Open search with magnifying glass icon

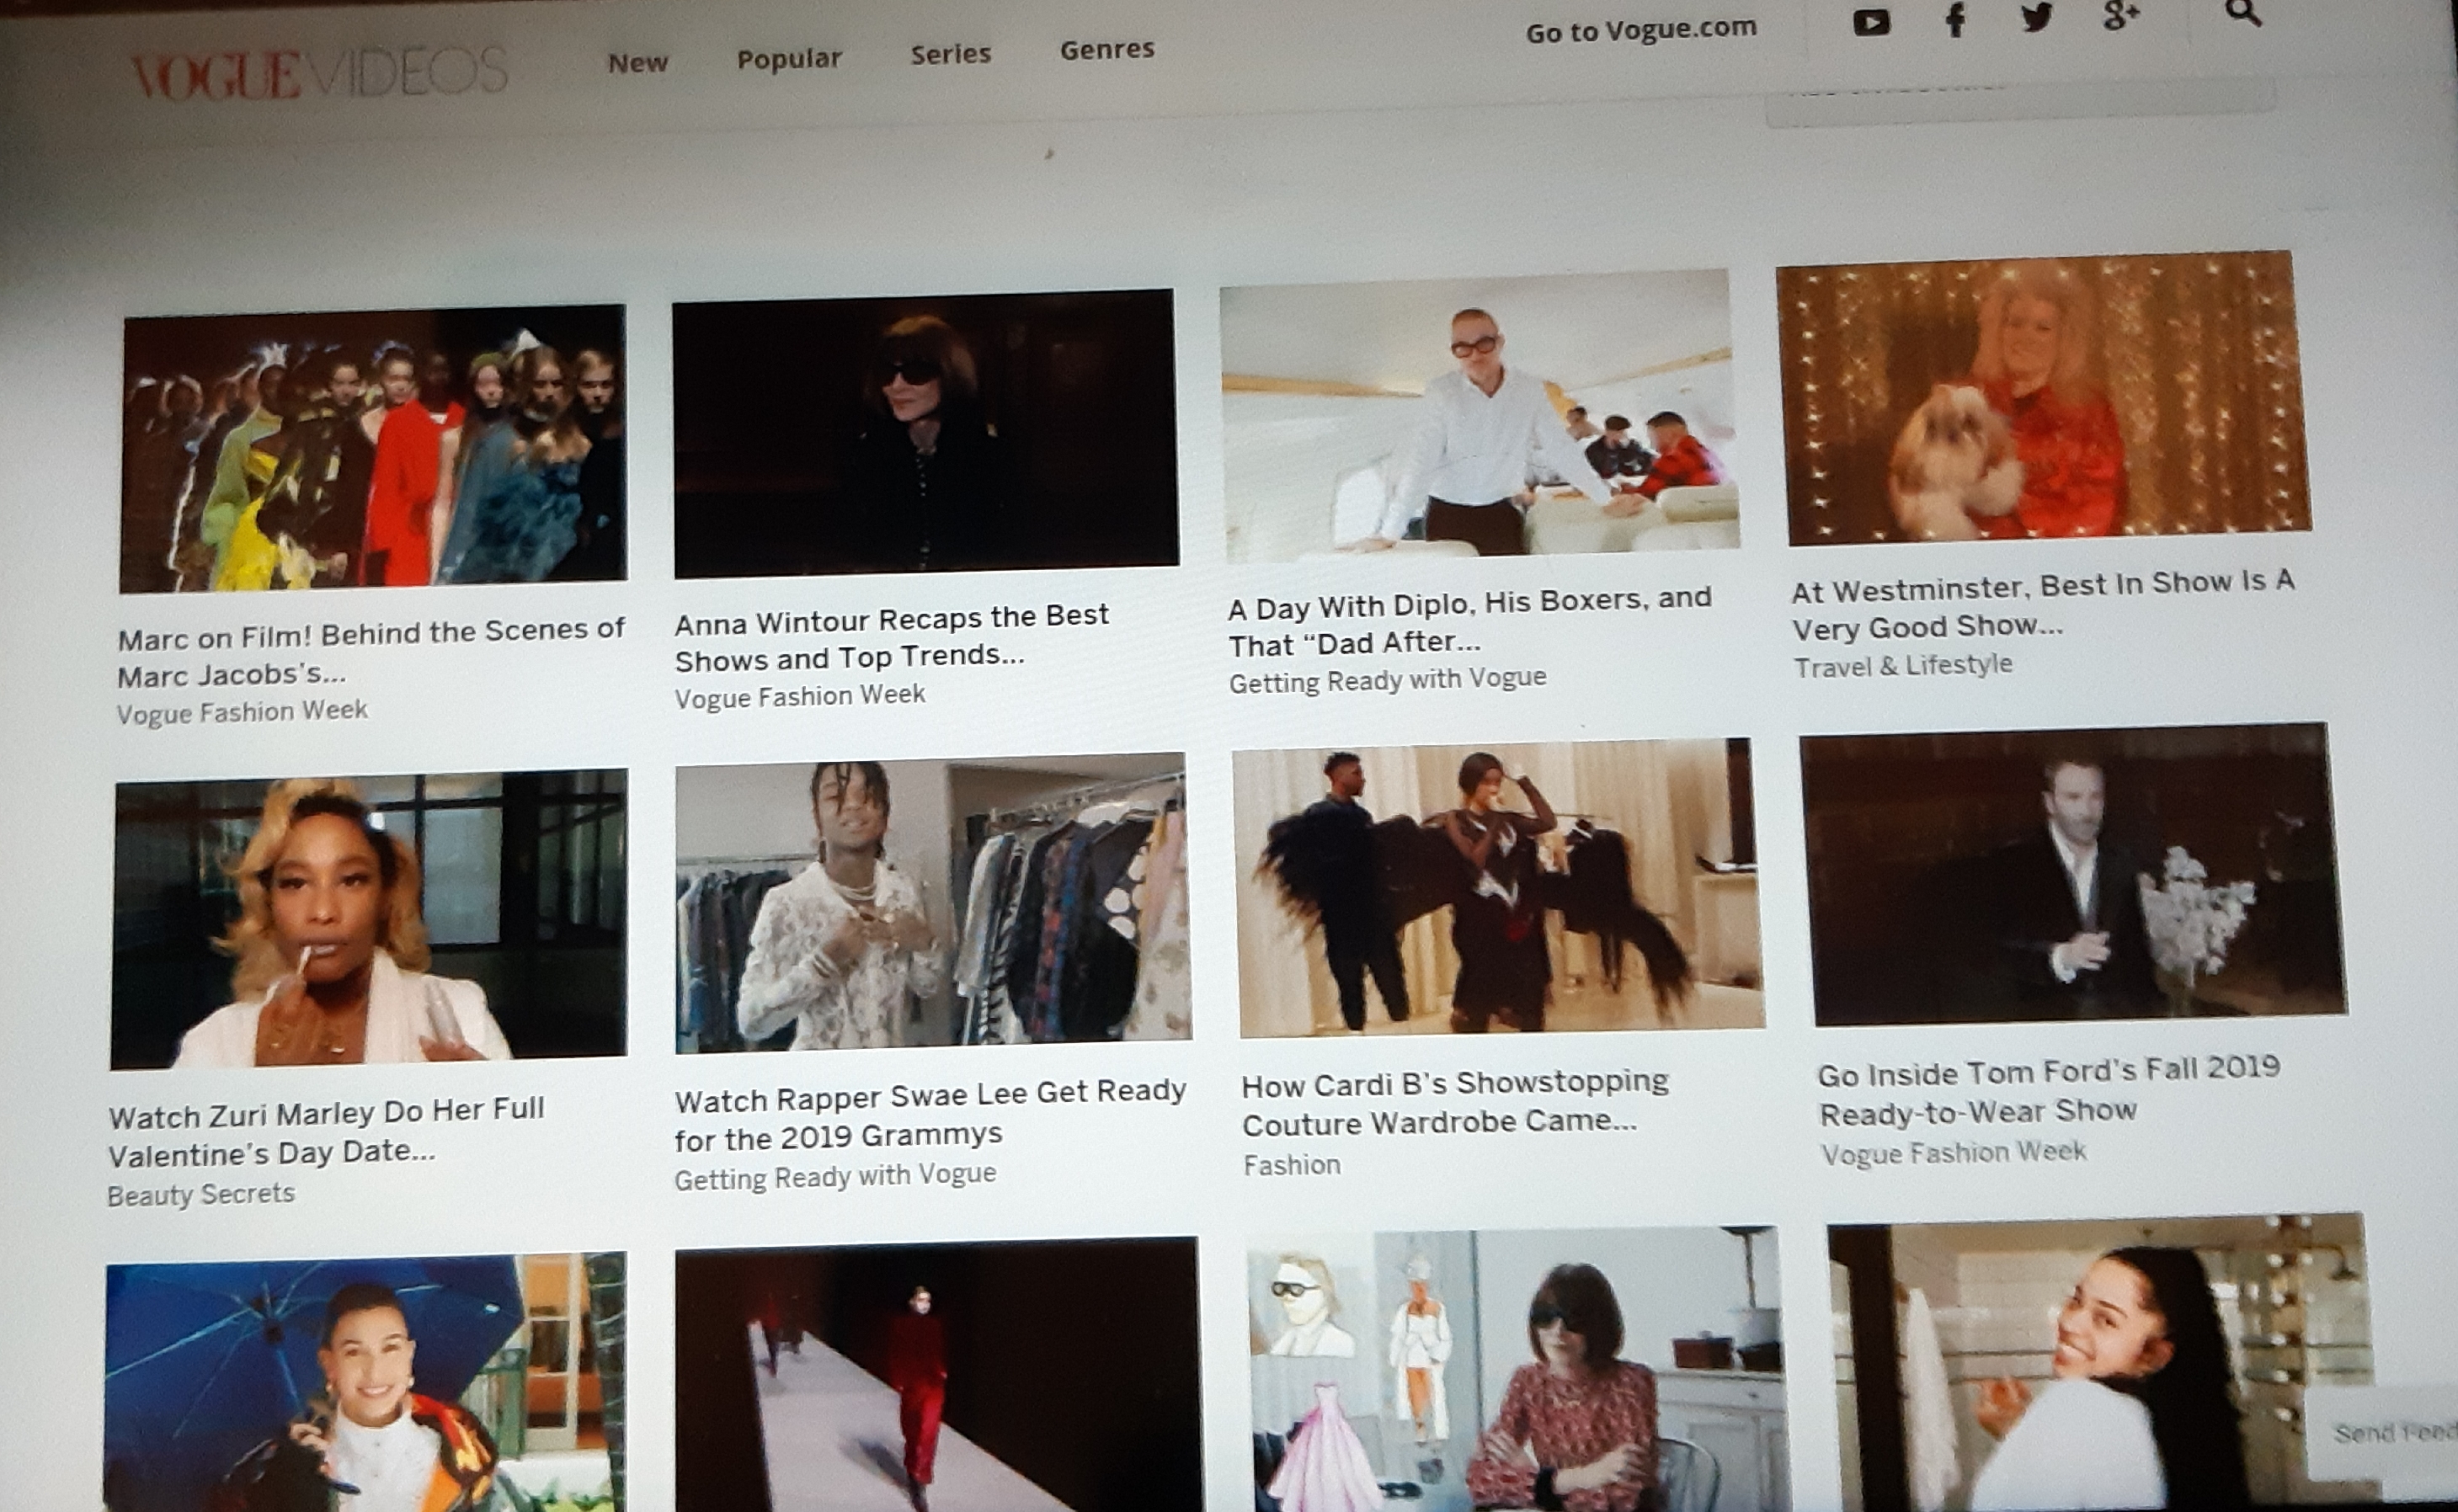tap(2243, 13)
